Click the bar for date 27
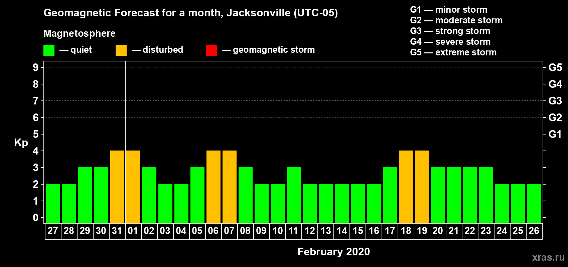Screen dimensions: 568x267 tap(53, 203)
